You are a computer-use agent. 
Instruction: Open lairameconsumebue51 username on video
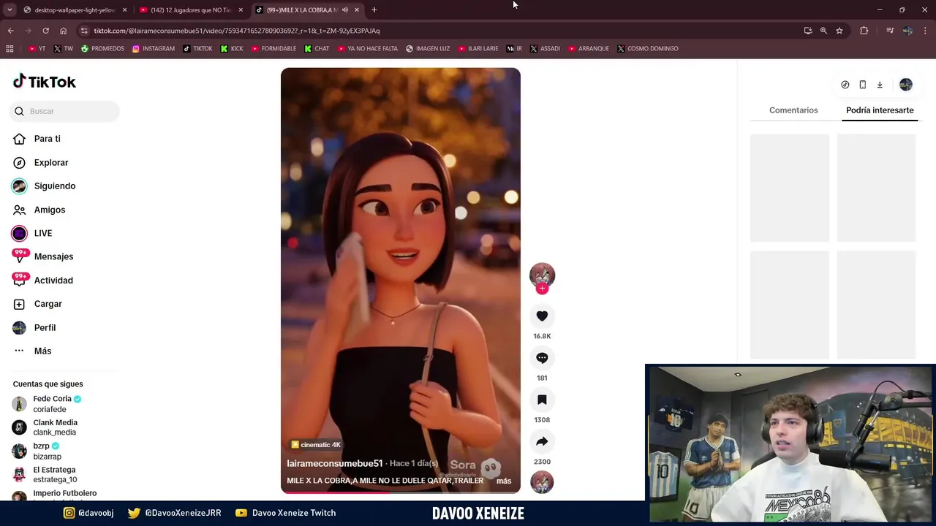click(x=335, y=463)
